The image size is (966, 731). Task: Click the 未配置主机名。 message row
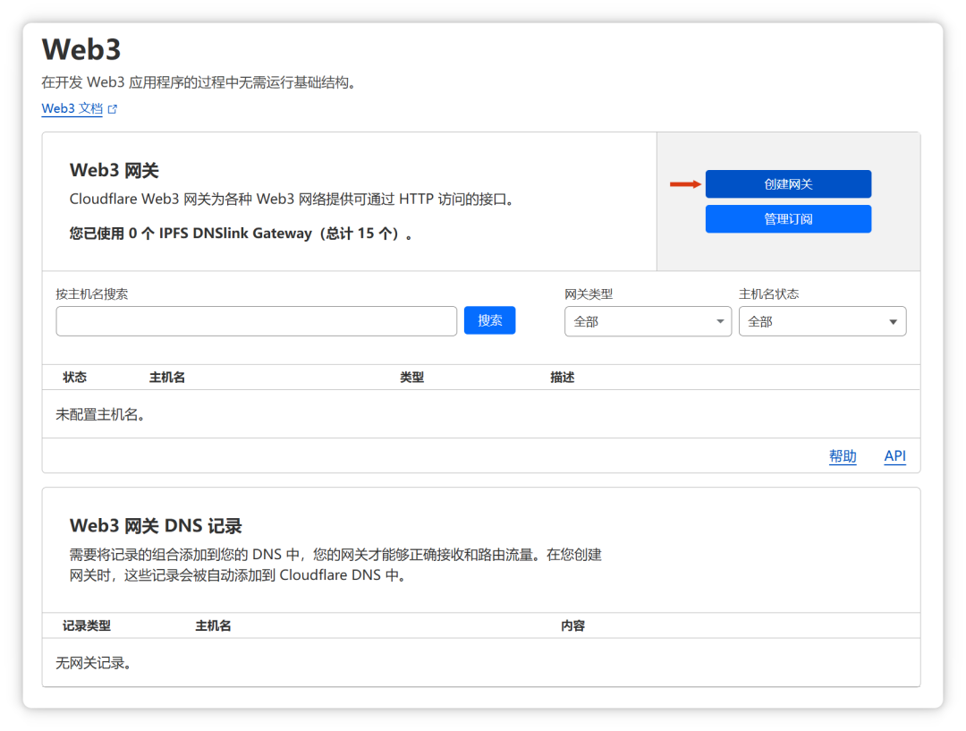tap(480, 414)
